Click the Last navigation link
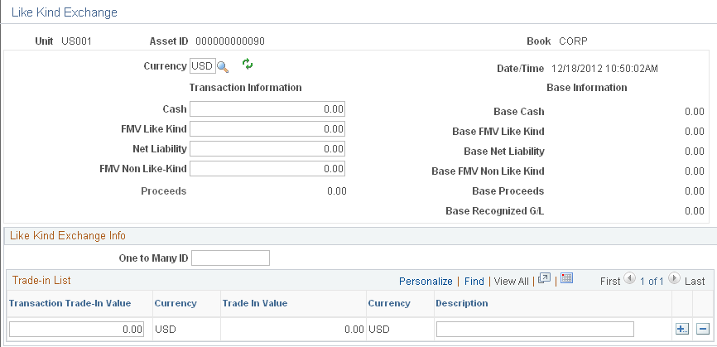717x347 pixels. 695,282
